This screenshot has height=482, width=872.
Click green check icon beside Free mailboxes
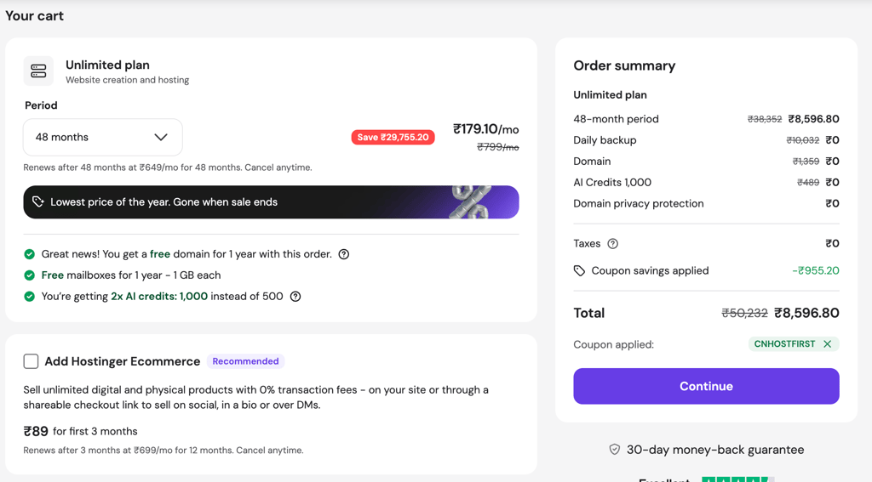pos(30,275)
